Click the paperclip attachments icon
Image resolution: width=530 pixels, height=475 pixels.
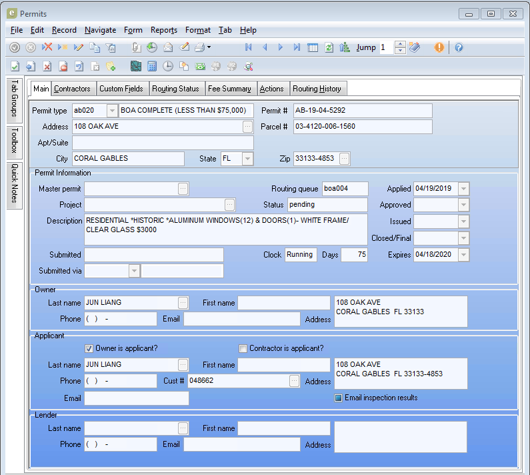[135, 47]
